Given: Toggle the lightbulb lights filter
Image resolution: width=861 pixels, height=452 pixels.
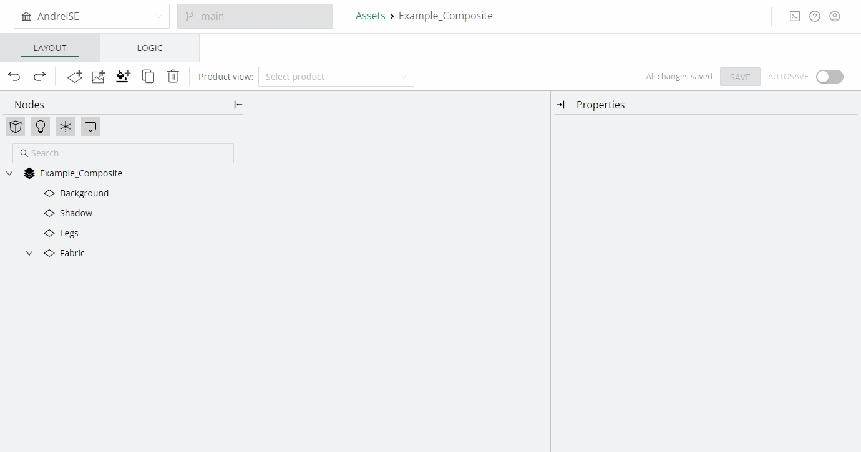Looking at the screenshot, I should coord(41,127).
